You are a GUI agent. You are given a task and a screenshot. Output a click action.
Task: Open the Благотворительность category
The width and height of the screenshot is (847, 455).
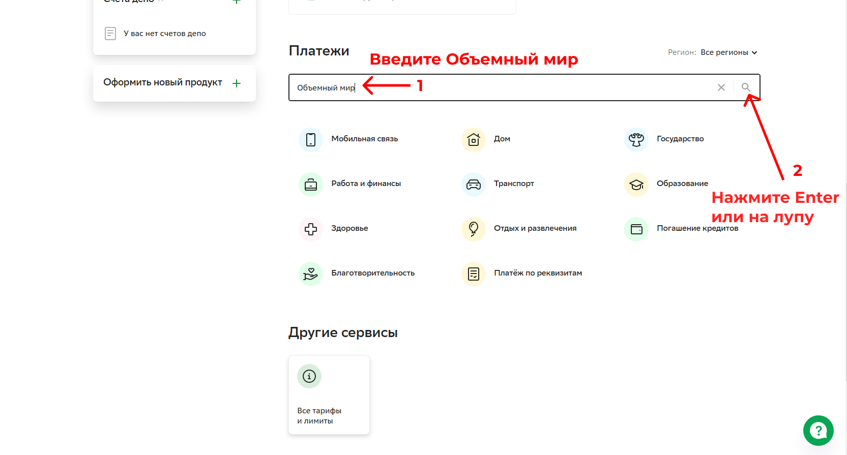[x=373, y=273]
